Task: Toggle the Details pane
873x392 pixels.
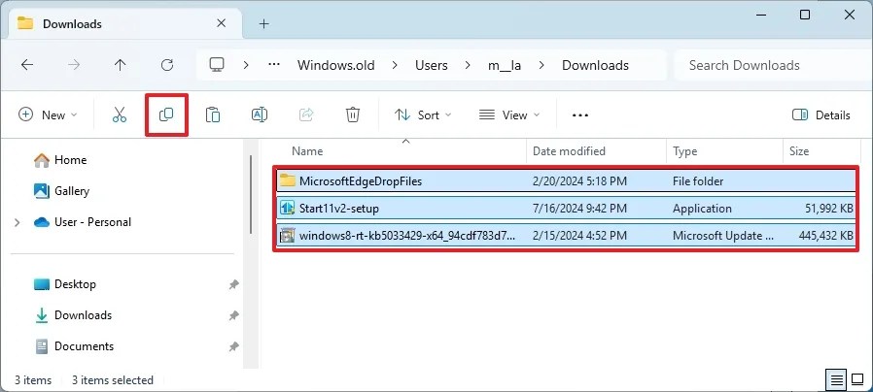Action: tap(821, 115)
